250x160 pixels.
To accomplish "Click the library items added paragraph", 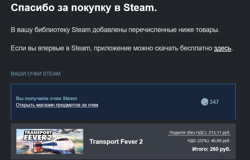I will pos(115,30).
